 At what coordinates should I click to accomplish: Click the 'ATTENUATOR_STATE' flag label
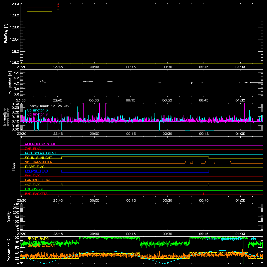coord(40,144)
